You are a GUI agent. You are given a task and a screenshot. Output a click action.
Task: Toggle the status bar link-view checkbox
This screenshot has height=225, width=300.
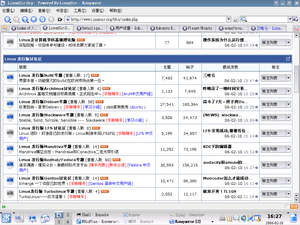[287, 207]
